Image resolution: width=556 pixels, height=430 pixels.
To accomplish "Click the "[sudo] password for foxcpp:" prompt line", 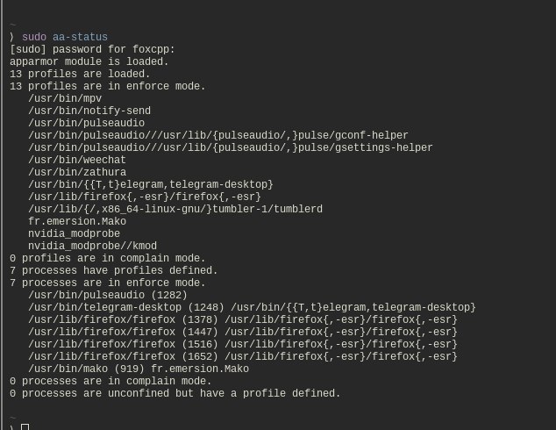I will coord(93,49).
